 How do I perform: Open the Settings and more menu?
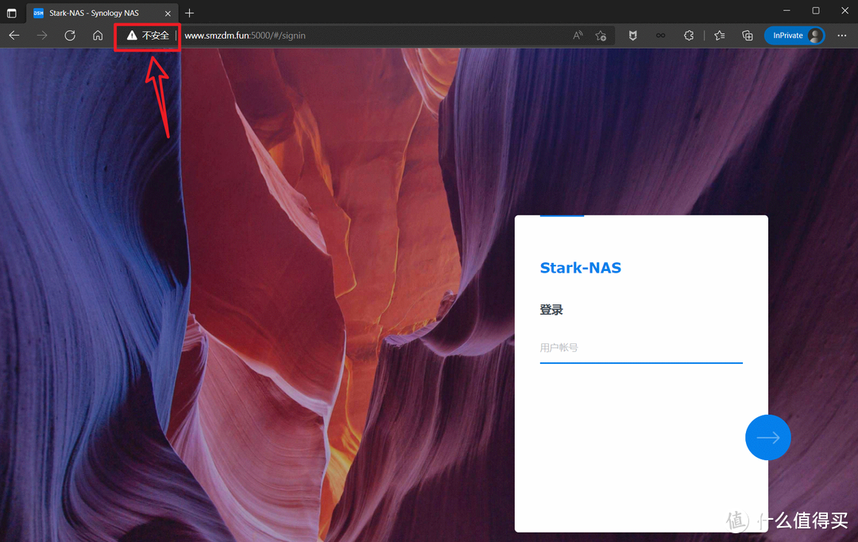point(841,36)
